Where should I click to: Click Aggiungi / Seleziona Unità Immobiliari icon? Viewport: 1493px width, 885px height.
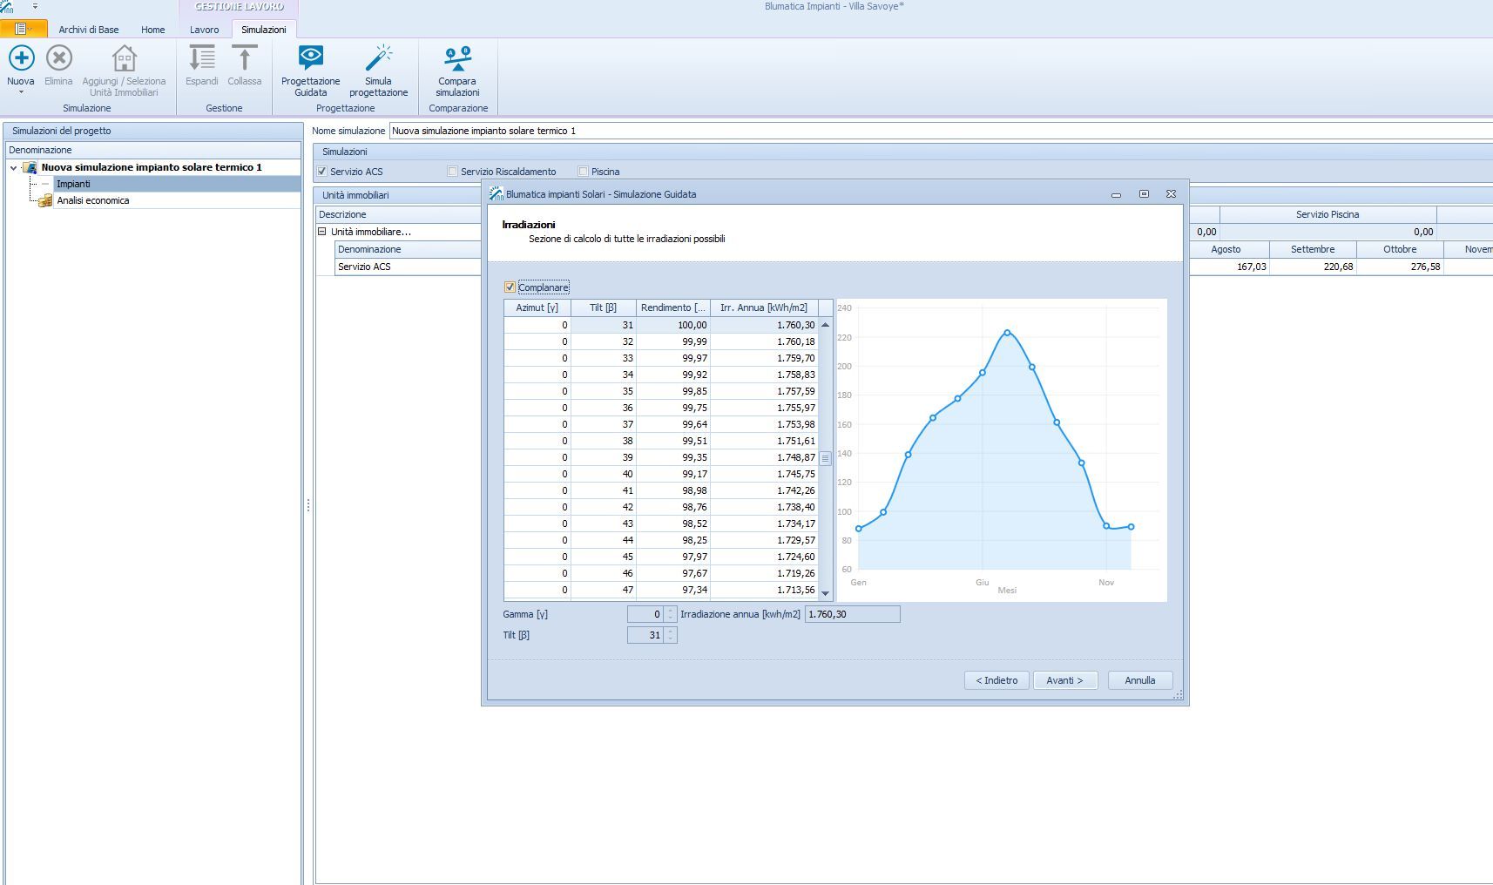(x=124, y=59)
